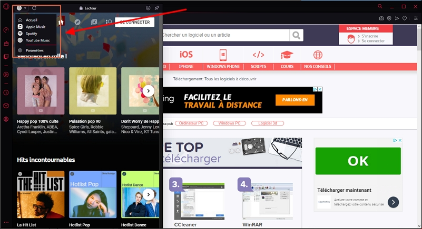Open Happy pop 100% culte playlist
Screen dimensions: 422x229
41,91
